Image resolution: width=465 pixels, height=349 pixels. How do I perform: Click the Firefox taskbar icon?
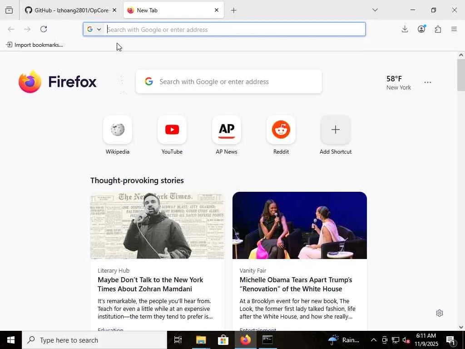(x=246, y=340)
